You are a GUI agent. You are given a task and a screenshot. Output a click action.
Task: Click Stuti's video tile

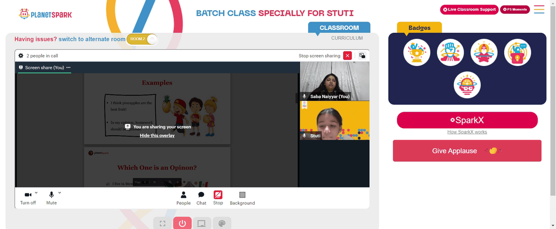[335, 120]
